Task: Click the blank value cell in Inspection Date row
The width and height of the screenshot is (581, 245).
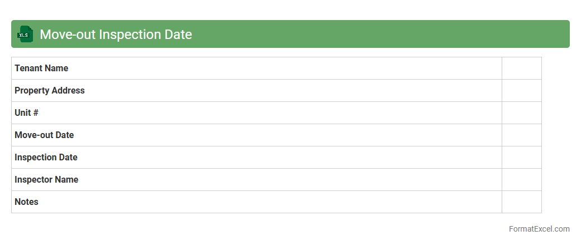Action: [521, 157]
